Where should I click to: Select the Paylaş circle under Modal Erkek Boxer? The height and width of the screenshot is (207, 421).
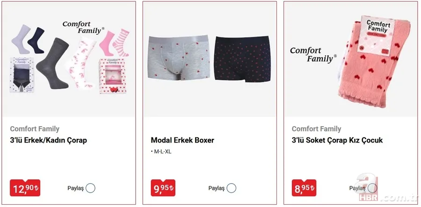[231, 188]
